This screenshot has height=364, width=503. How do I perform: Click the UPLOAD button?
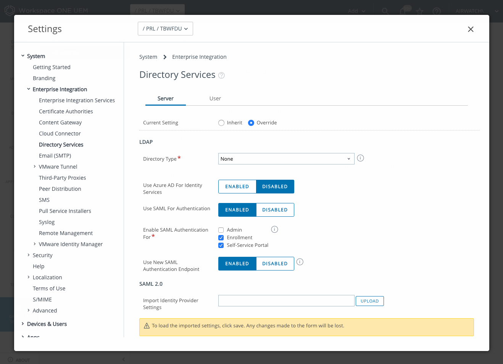(x=370, y=301)
